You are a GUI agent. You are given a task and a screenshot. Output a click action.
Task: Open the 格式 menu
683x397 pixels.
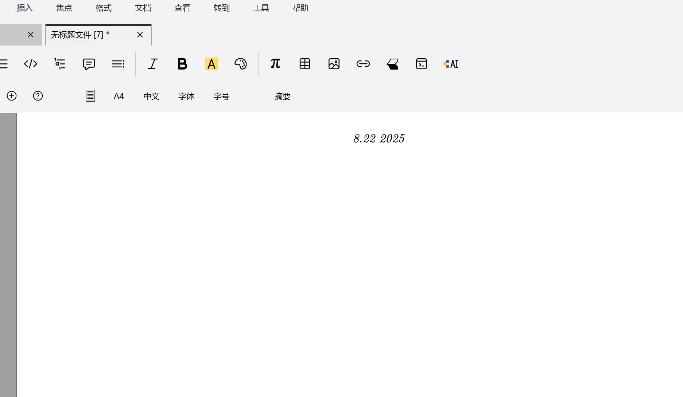click(x=104, y=8)
